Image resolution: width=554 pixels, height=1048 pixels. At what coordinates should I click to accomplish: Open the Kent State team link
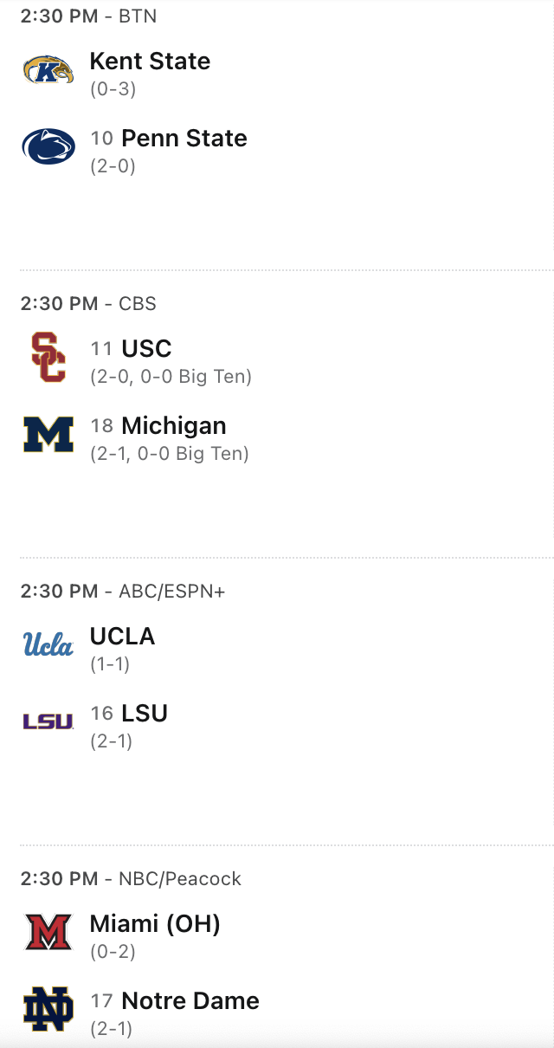point(150,61)
